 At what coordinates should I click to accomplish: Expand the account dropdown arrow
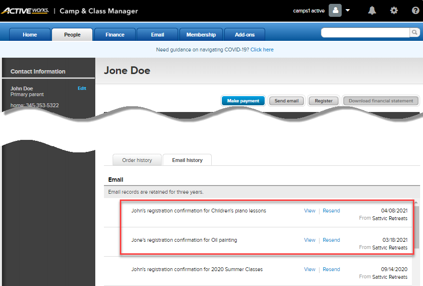coord(348,11)
